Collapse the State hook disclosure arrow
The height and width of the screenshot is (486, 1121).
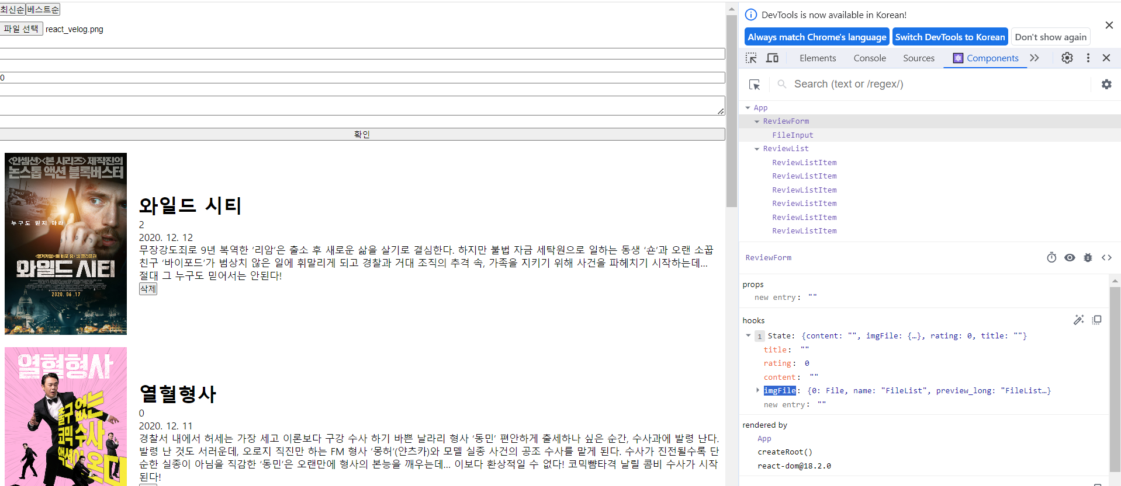(748, 335)
